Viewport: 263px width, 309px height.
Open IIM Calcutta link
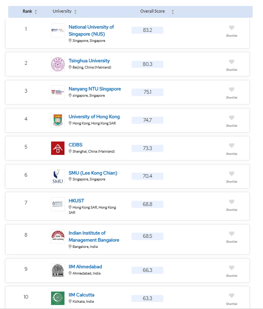tap(81, 295)
